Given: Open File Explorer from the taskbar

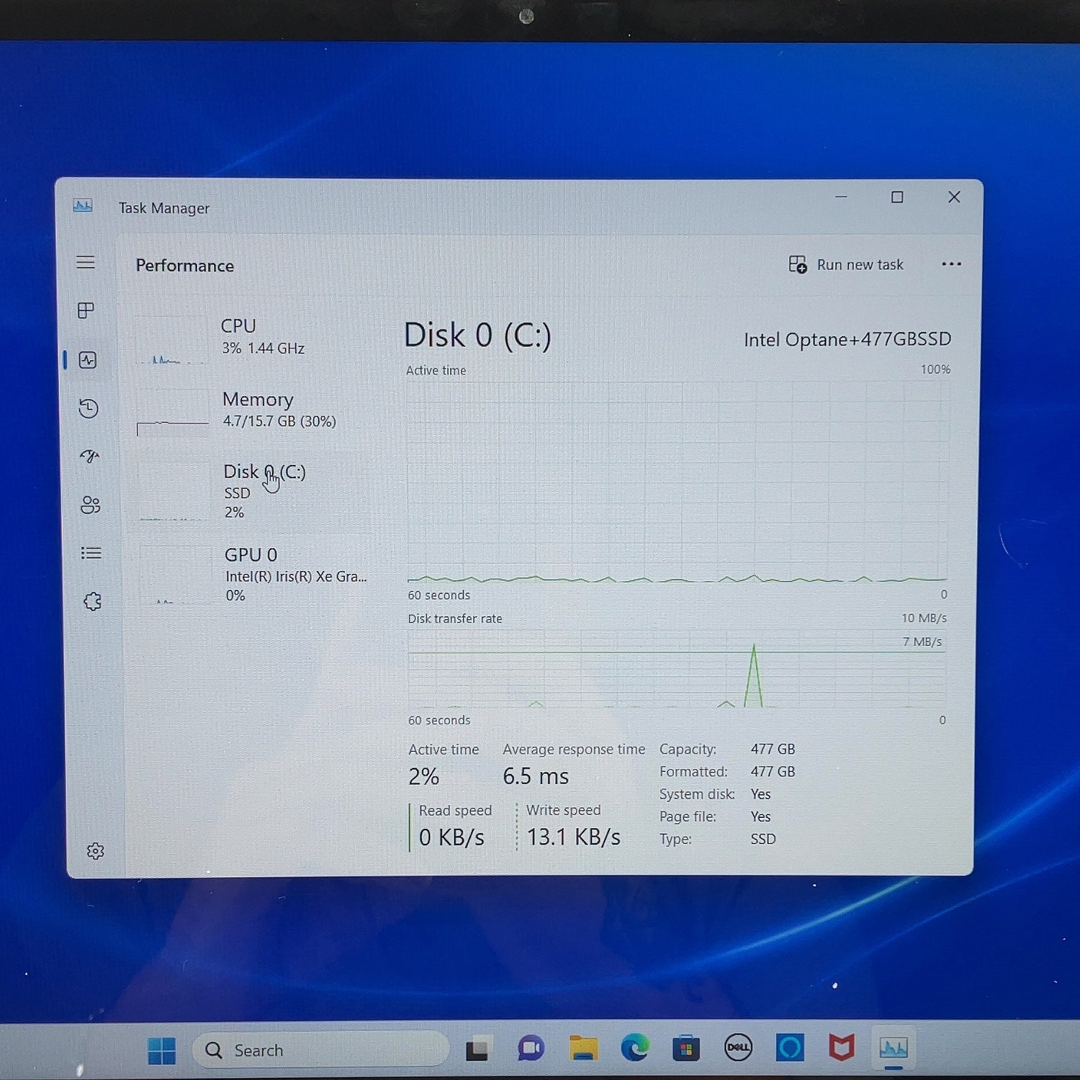Looking at the screenshot, I should coord(583,1048).
